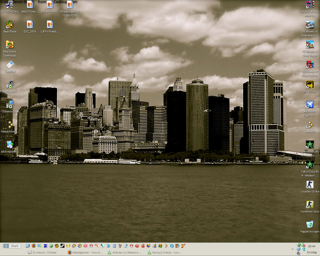The image size is (320, 256).
Task: Open the Condition Zero shortcut
Action: point(310,205)
